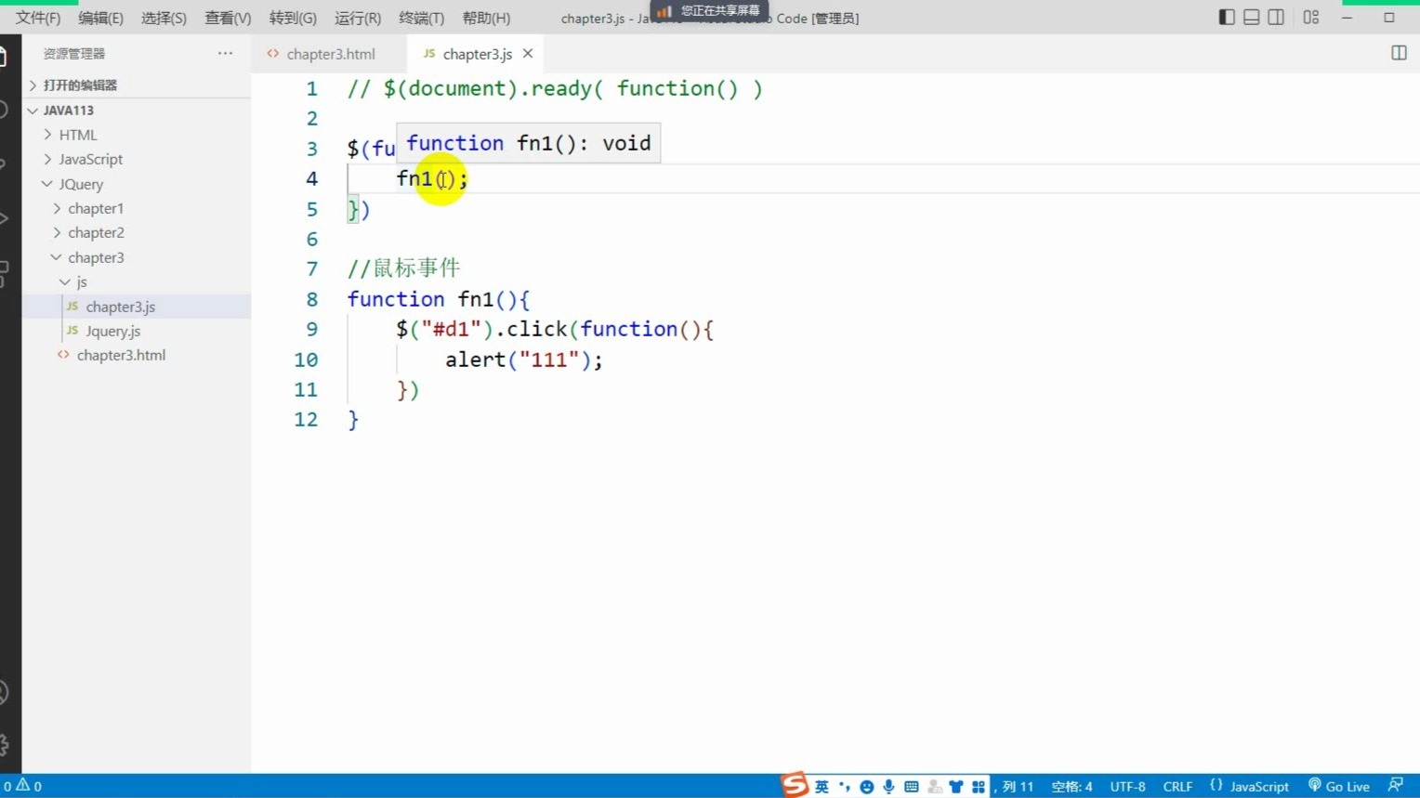Open the 查看(V) menu
Screen dimensions: 1420x798
(228, 18)
